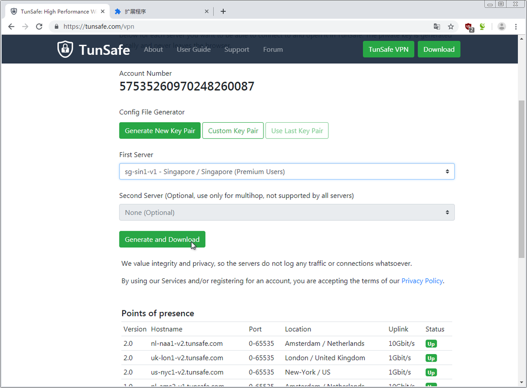The width and height of the screenshot is (527, 388).
Task: Click hostname uk-lon1-v2.tunsafe.com
Action: click(x=187, y=358)
